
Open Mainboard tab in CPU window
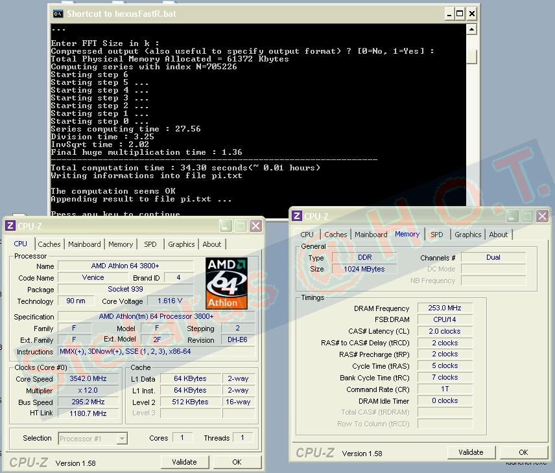pos(84,244)
